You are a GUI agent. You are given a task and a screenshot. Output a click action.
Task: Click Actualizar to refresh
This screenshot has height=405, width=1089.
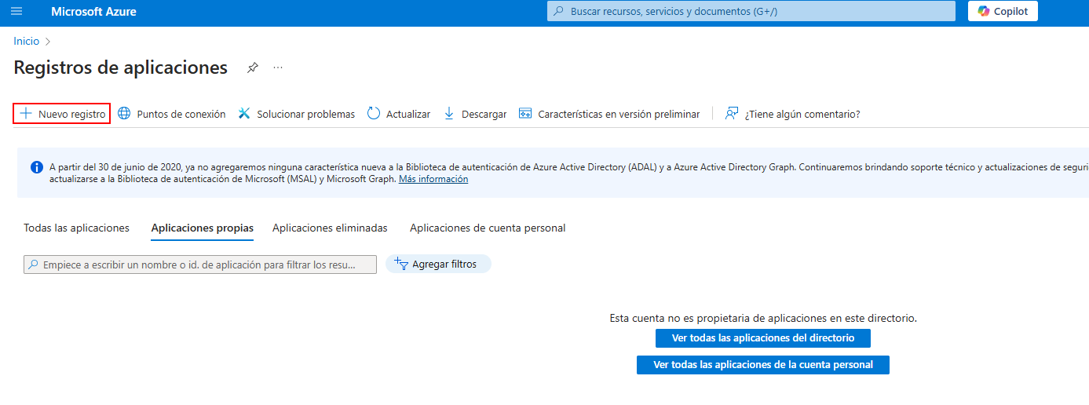[399, 114]
